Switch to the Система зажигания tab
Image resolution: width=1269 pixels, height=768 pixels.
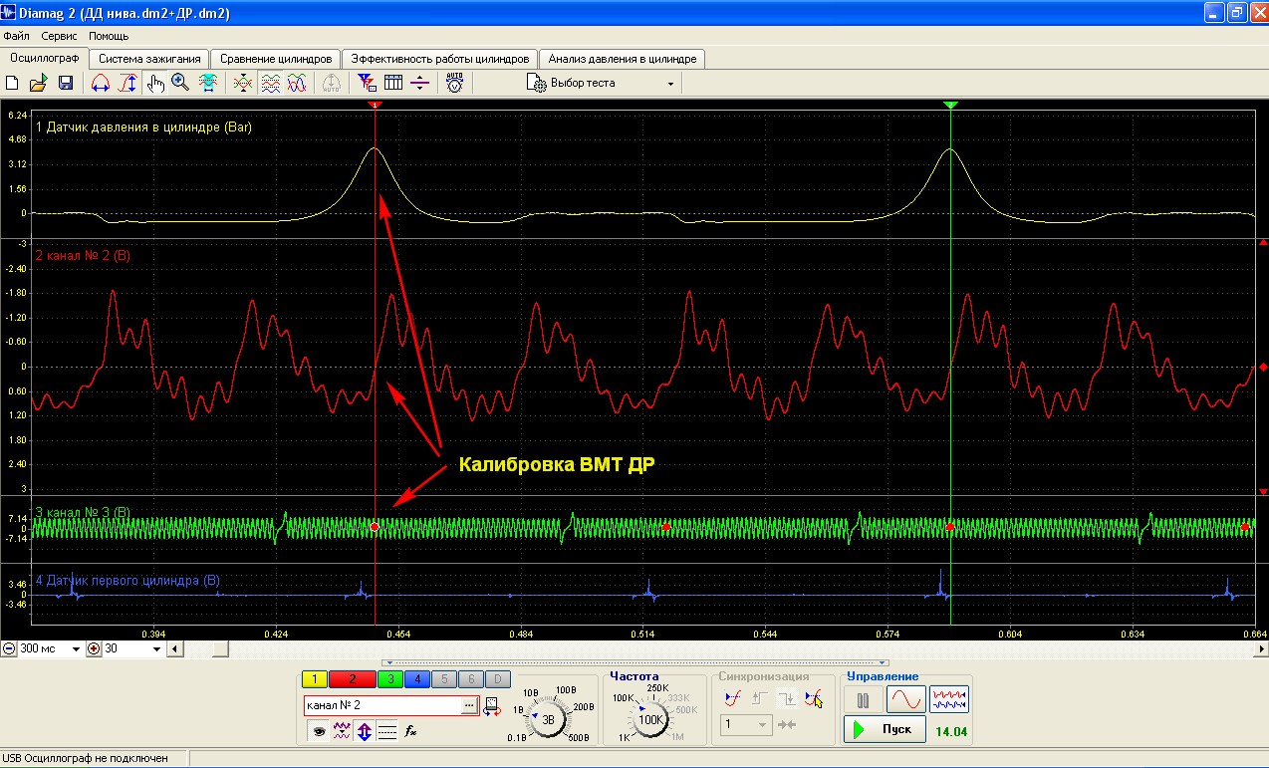click(149, 59)
